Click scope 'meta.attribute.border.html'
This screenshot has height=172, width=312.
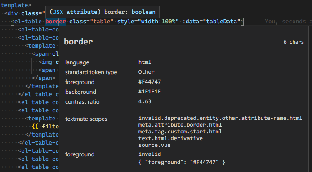[x=180, y=125]
